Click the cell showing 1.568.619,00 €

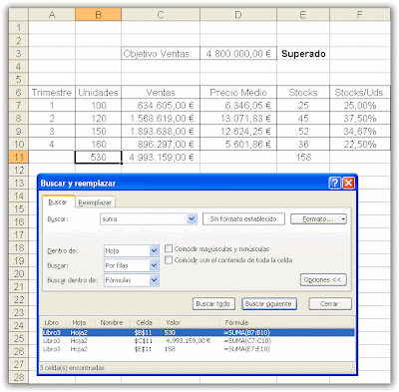coord(161,119)
